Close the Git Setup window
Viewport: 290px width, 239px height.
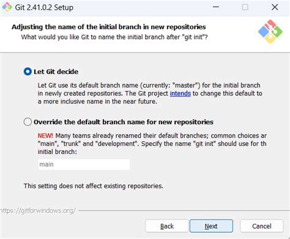(x=275, y=7)
